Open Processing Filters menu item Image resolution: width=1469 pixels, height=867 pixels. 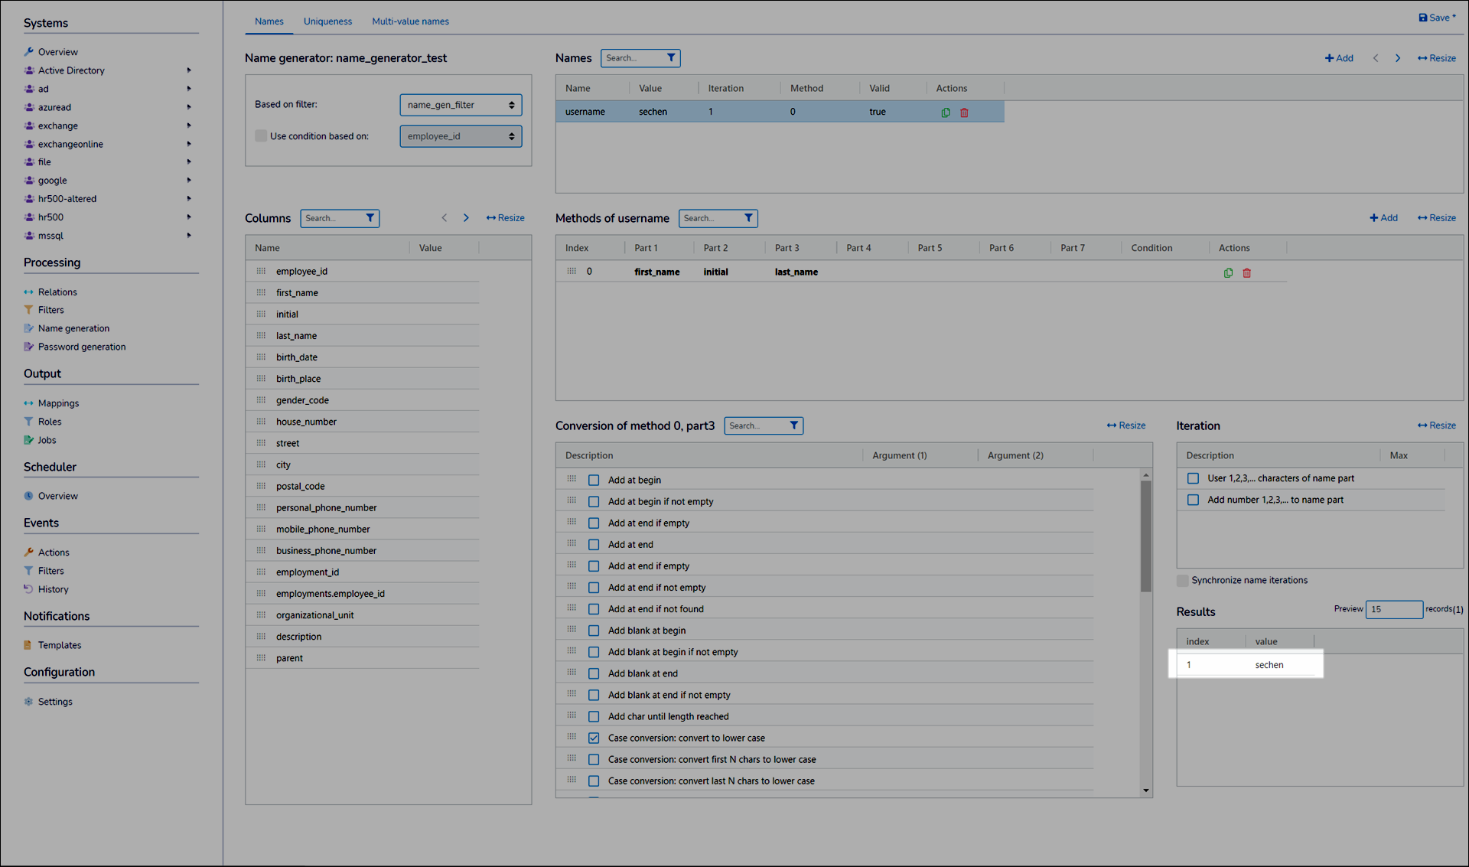pyautogui.click(x=44, y=310)
